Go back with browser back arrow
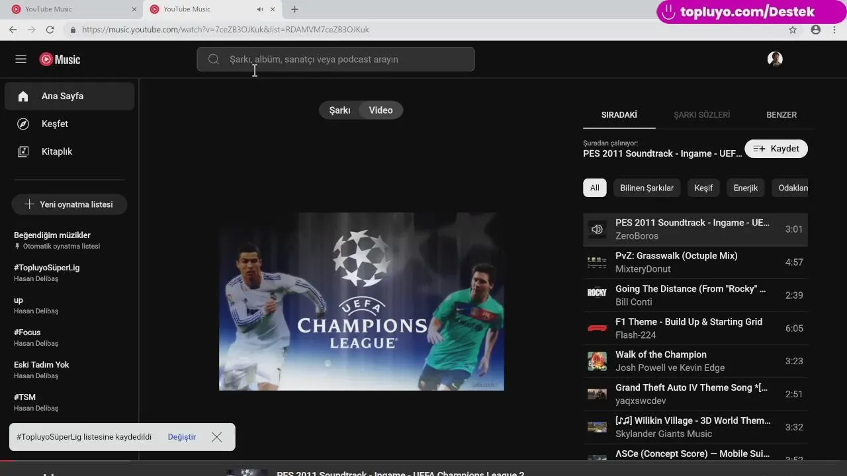Viewport: 847px width, 476px height. 13,30
